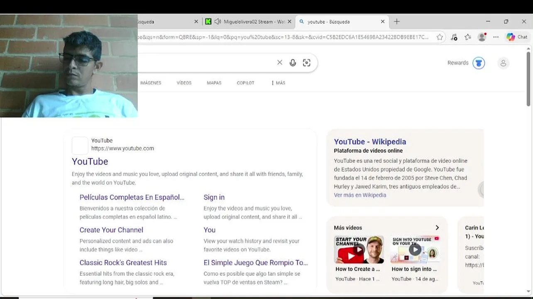Click 'Ver más en Wikipedia' link
The width and height of the screenshot is (533, 299).
pos(360,195)
